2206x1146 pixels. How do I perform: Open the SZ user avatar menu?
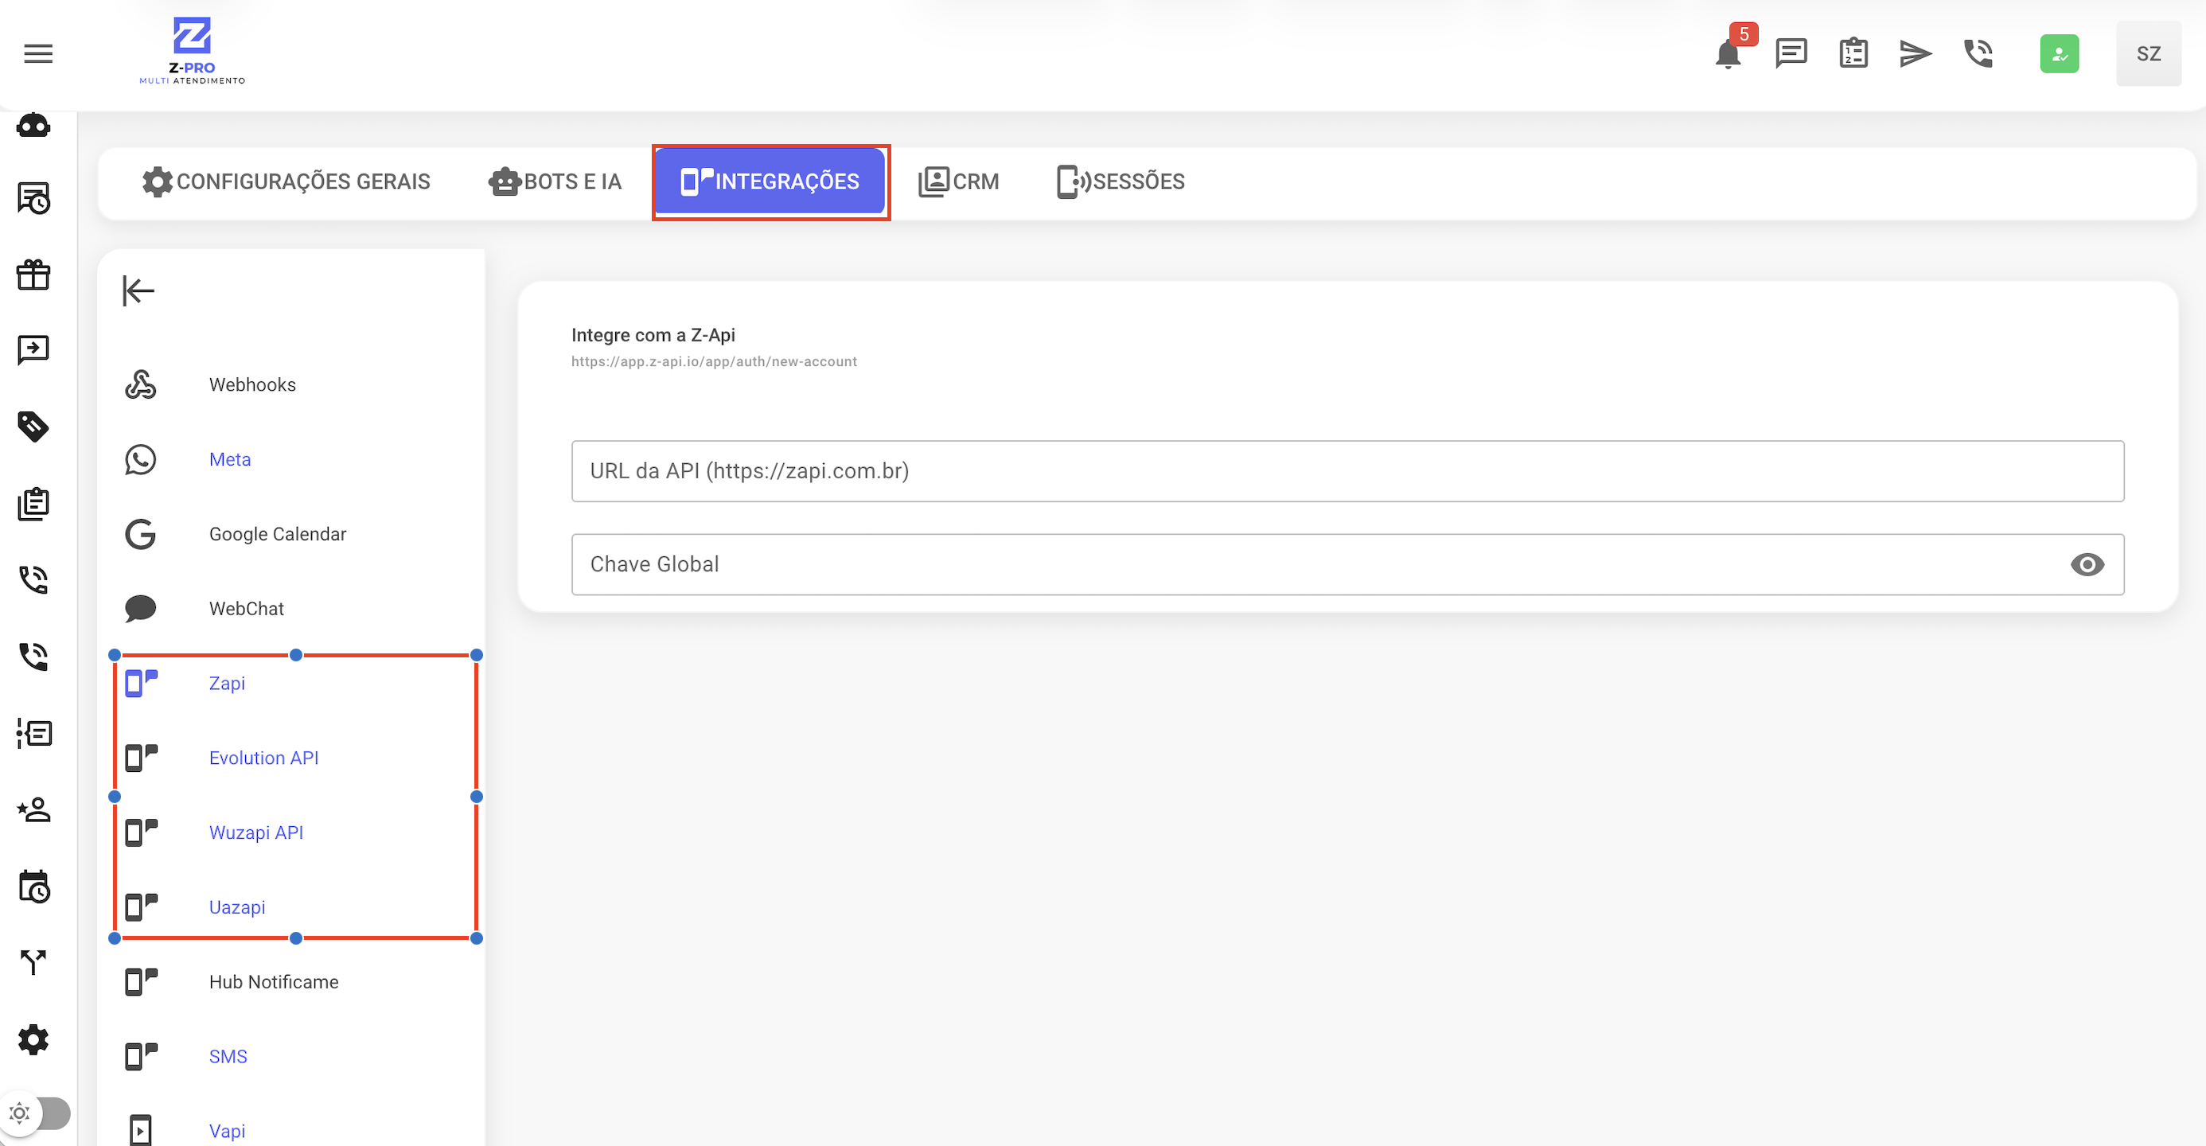click(2148, 54)
